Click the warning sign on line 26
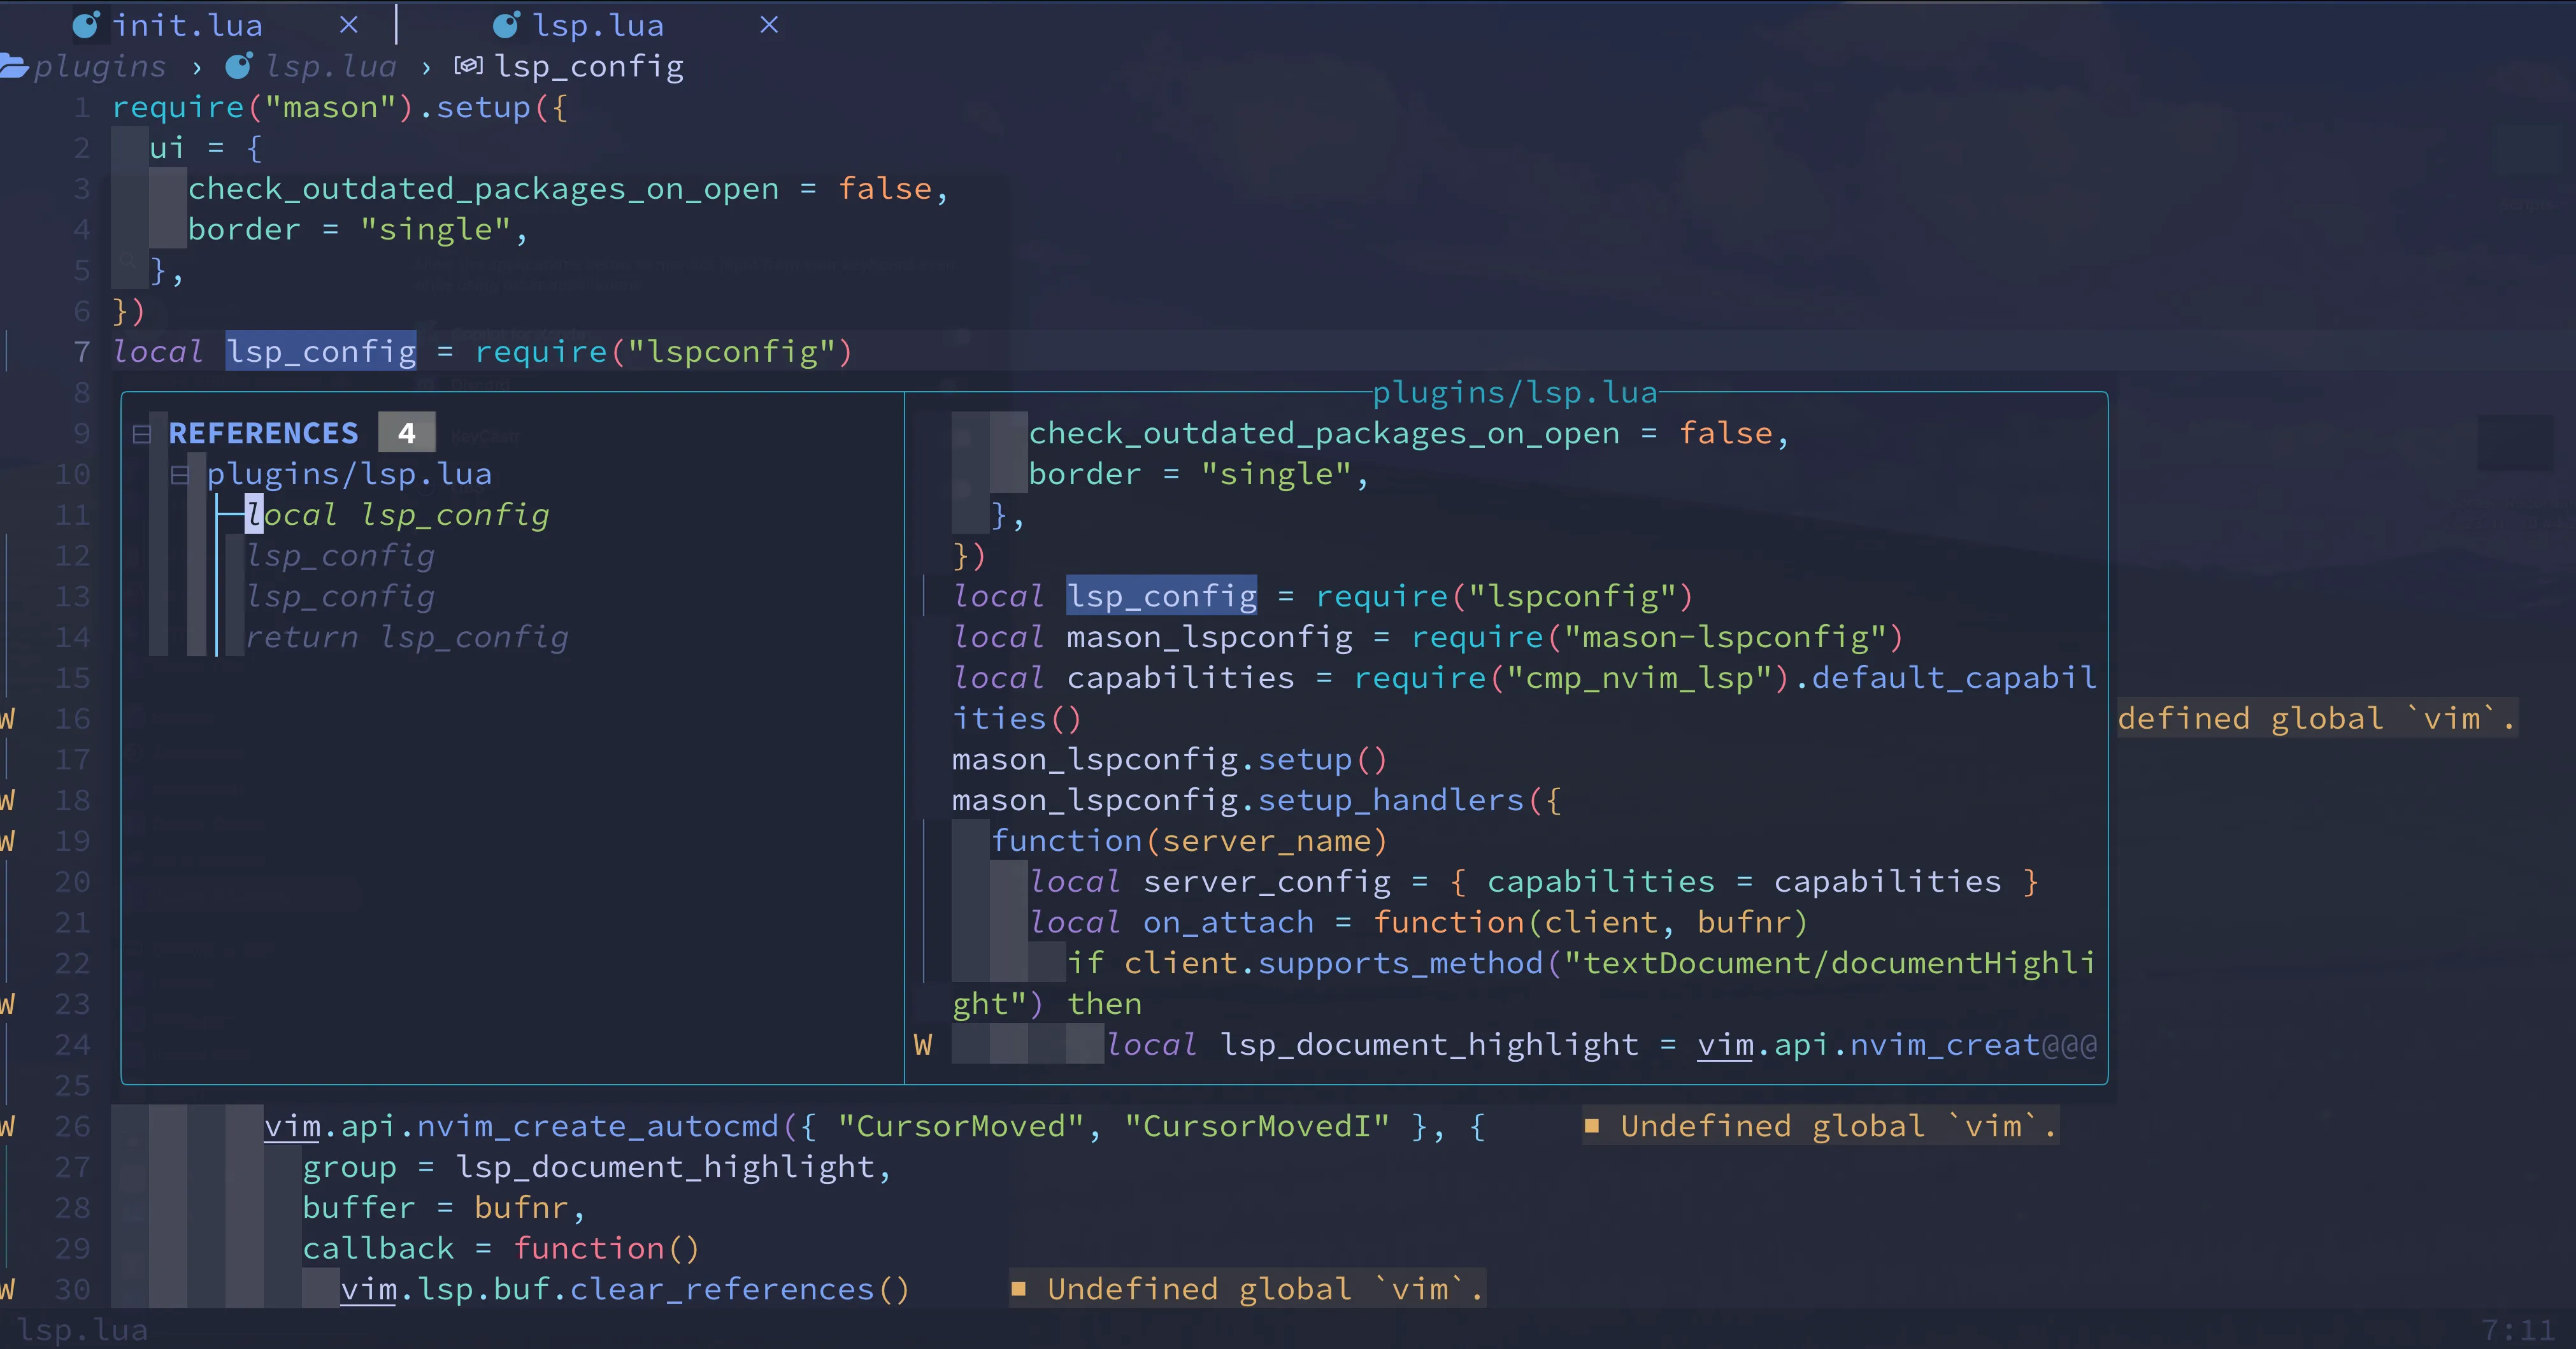 (8, 1127)
